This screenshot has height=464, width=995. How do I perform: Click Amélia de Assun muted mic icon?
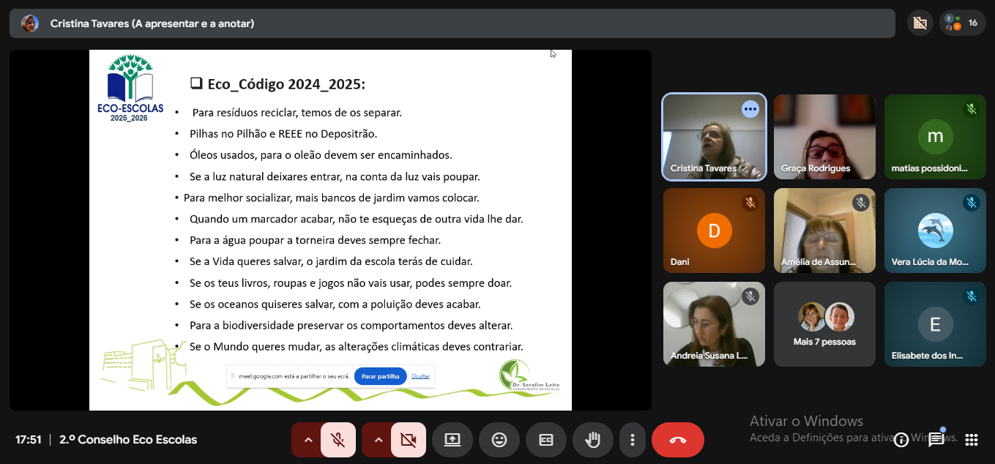coord(860,203)
